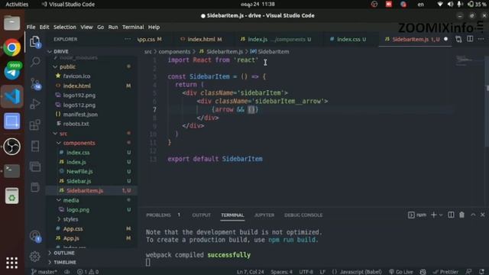The height and width of the screenshot is (275, 489).
Task: Open the File menu
Action: pyautogui.click(x=31, y=27)
